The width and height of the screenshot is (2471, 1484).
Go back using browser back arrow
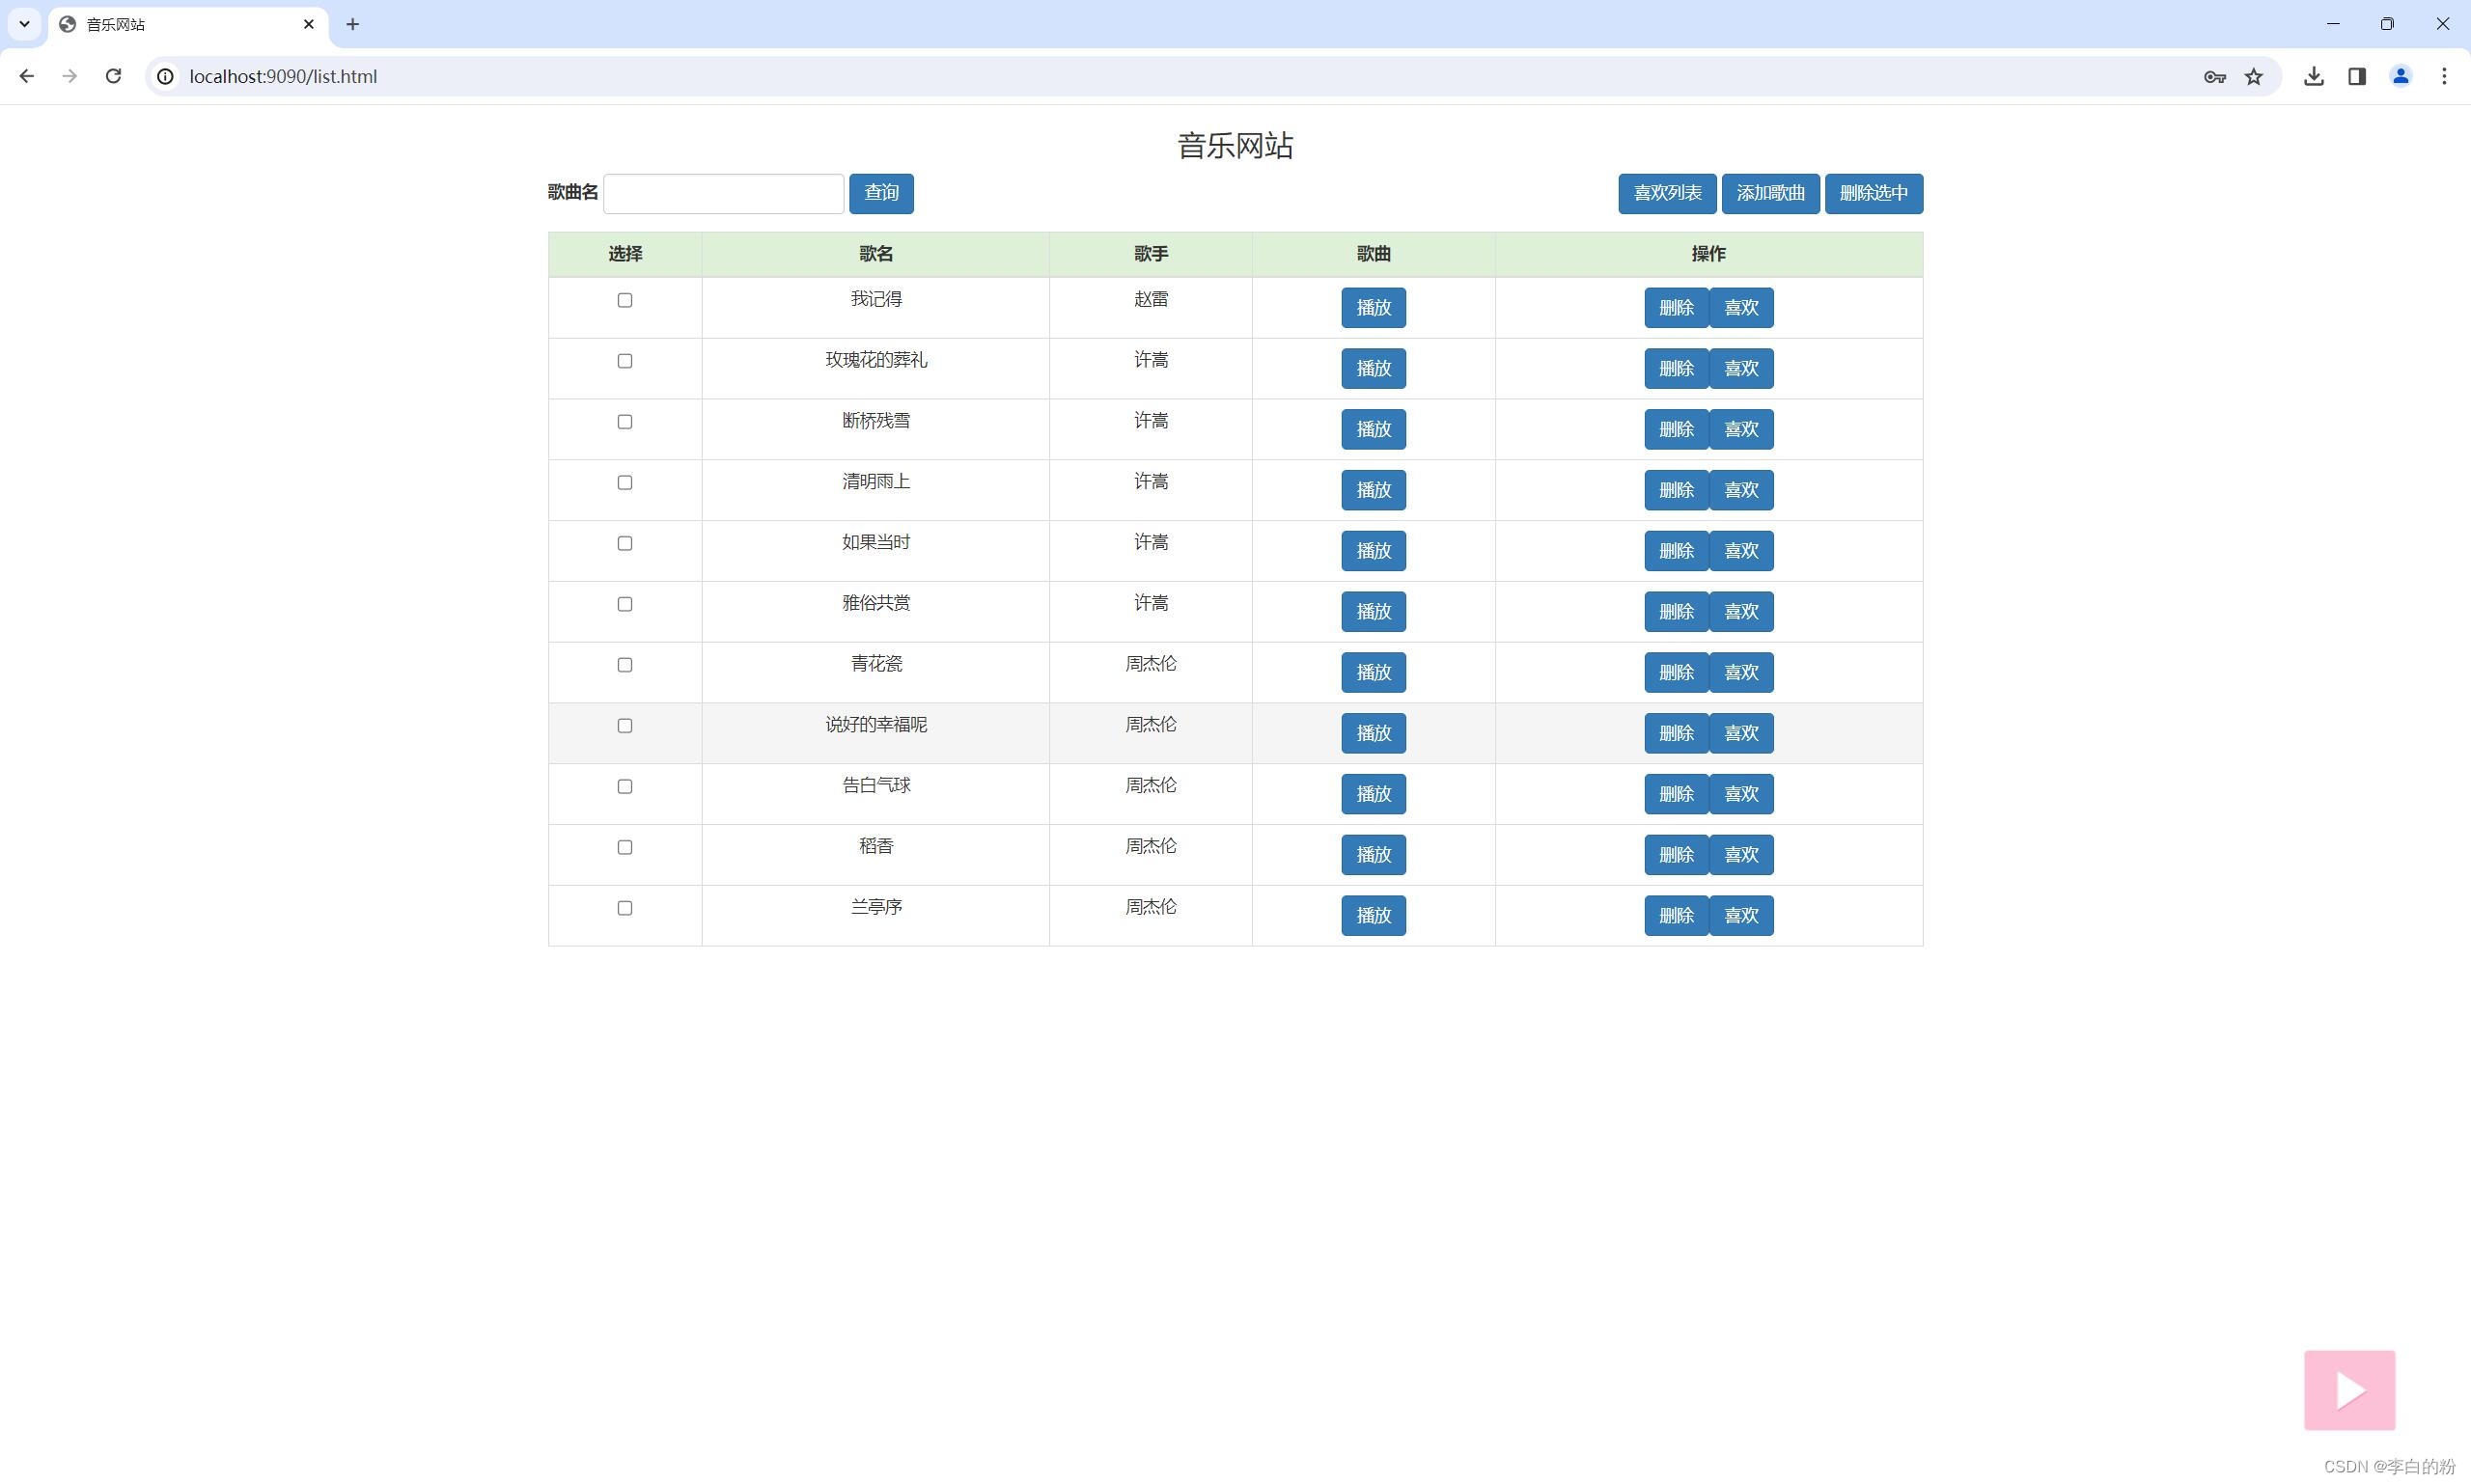[27, 76]
